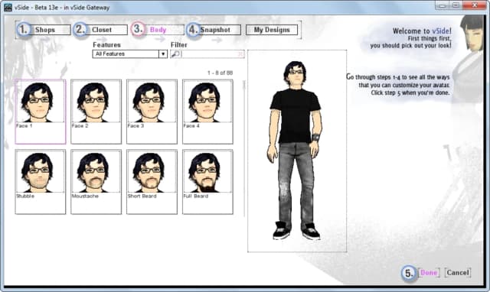Choose the Face 3 thumbnail

152,112
